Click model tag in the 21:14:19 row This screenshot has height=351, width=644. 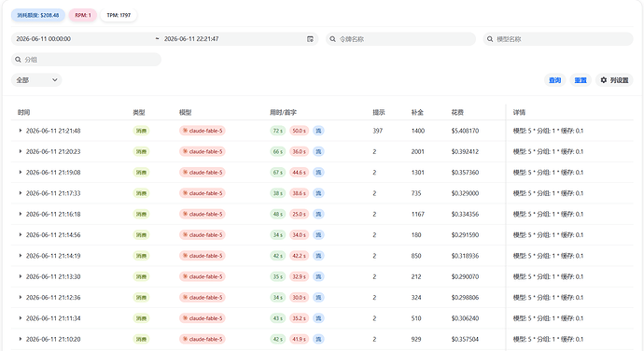[x=203, y=256]
